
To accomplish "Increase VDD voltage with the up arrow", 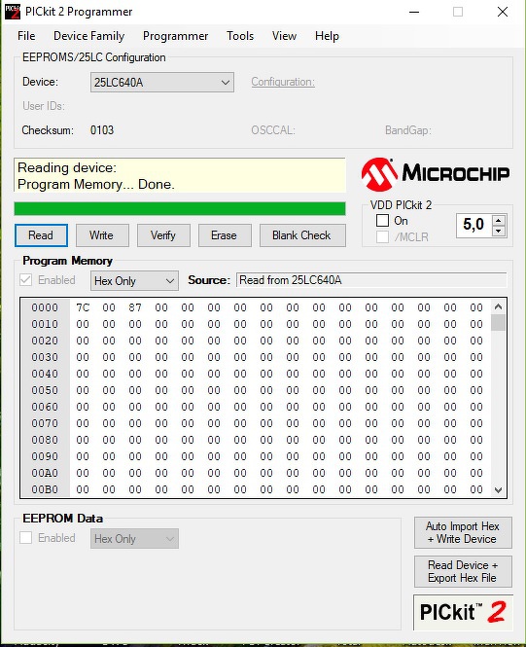I will pyautogui.click(x=499, y=220).
